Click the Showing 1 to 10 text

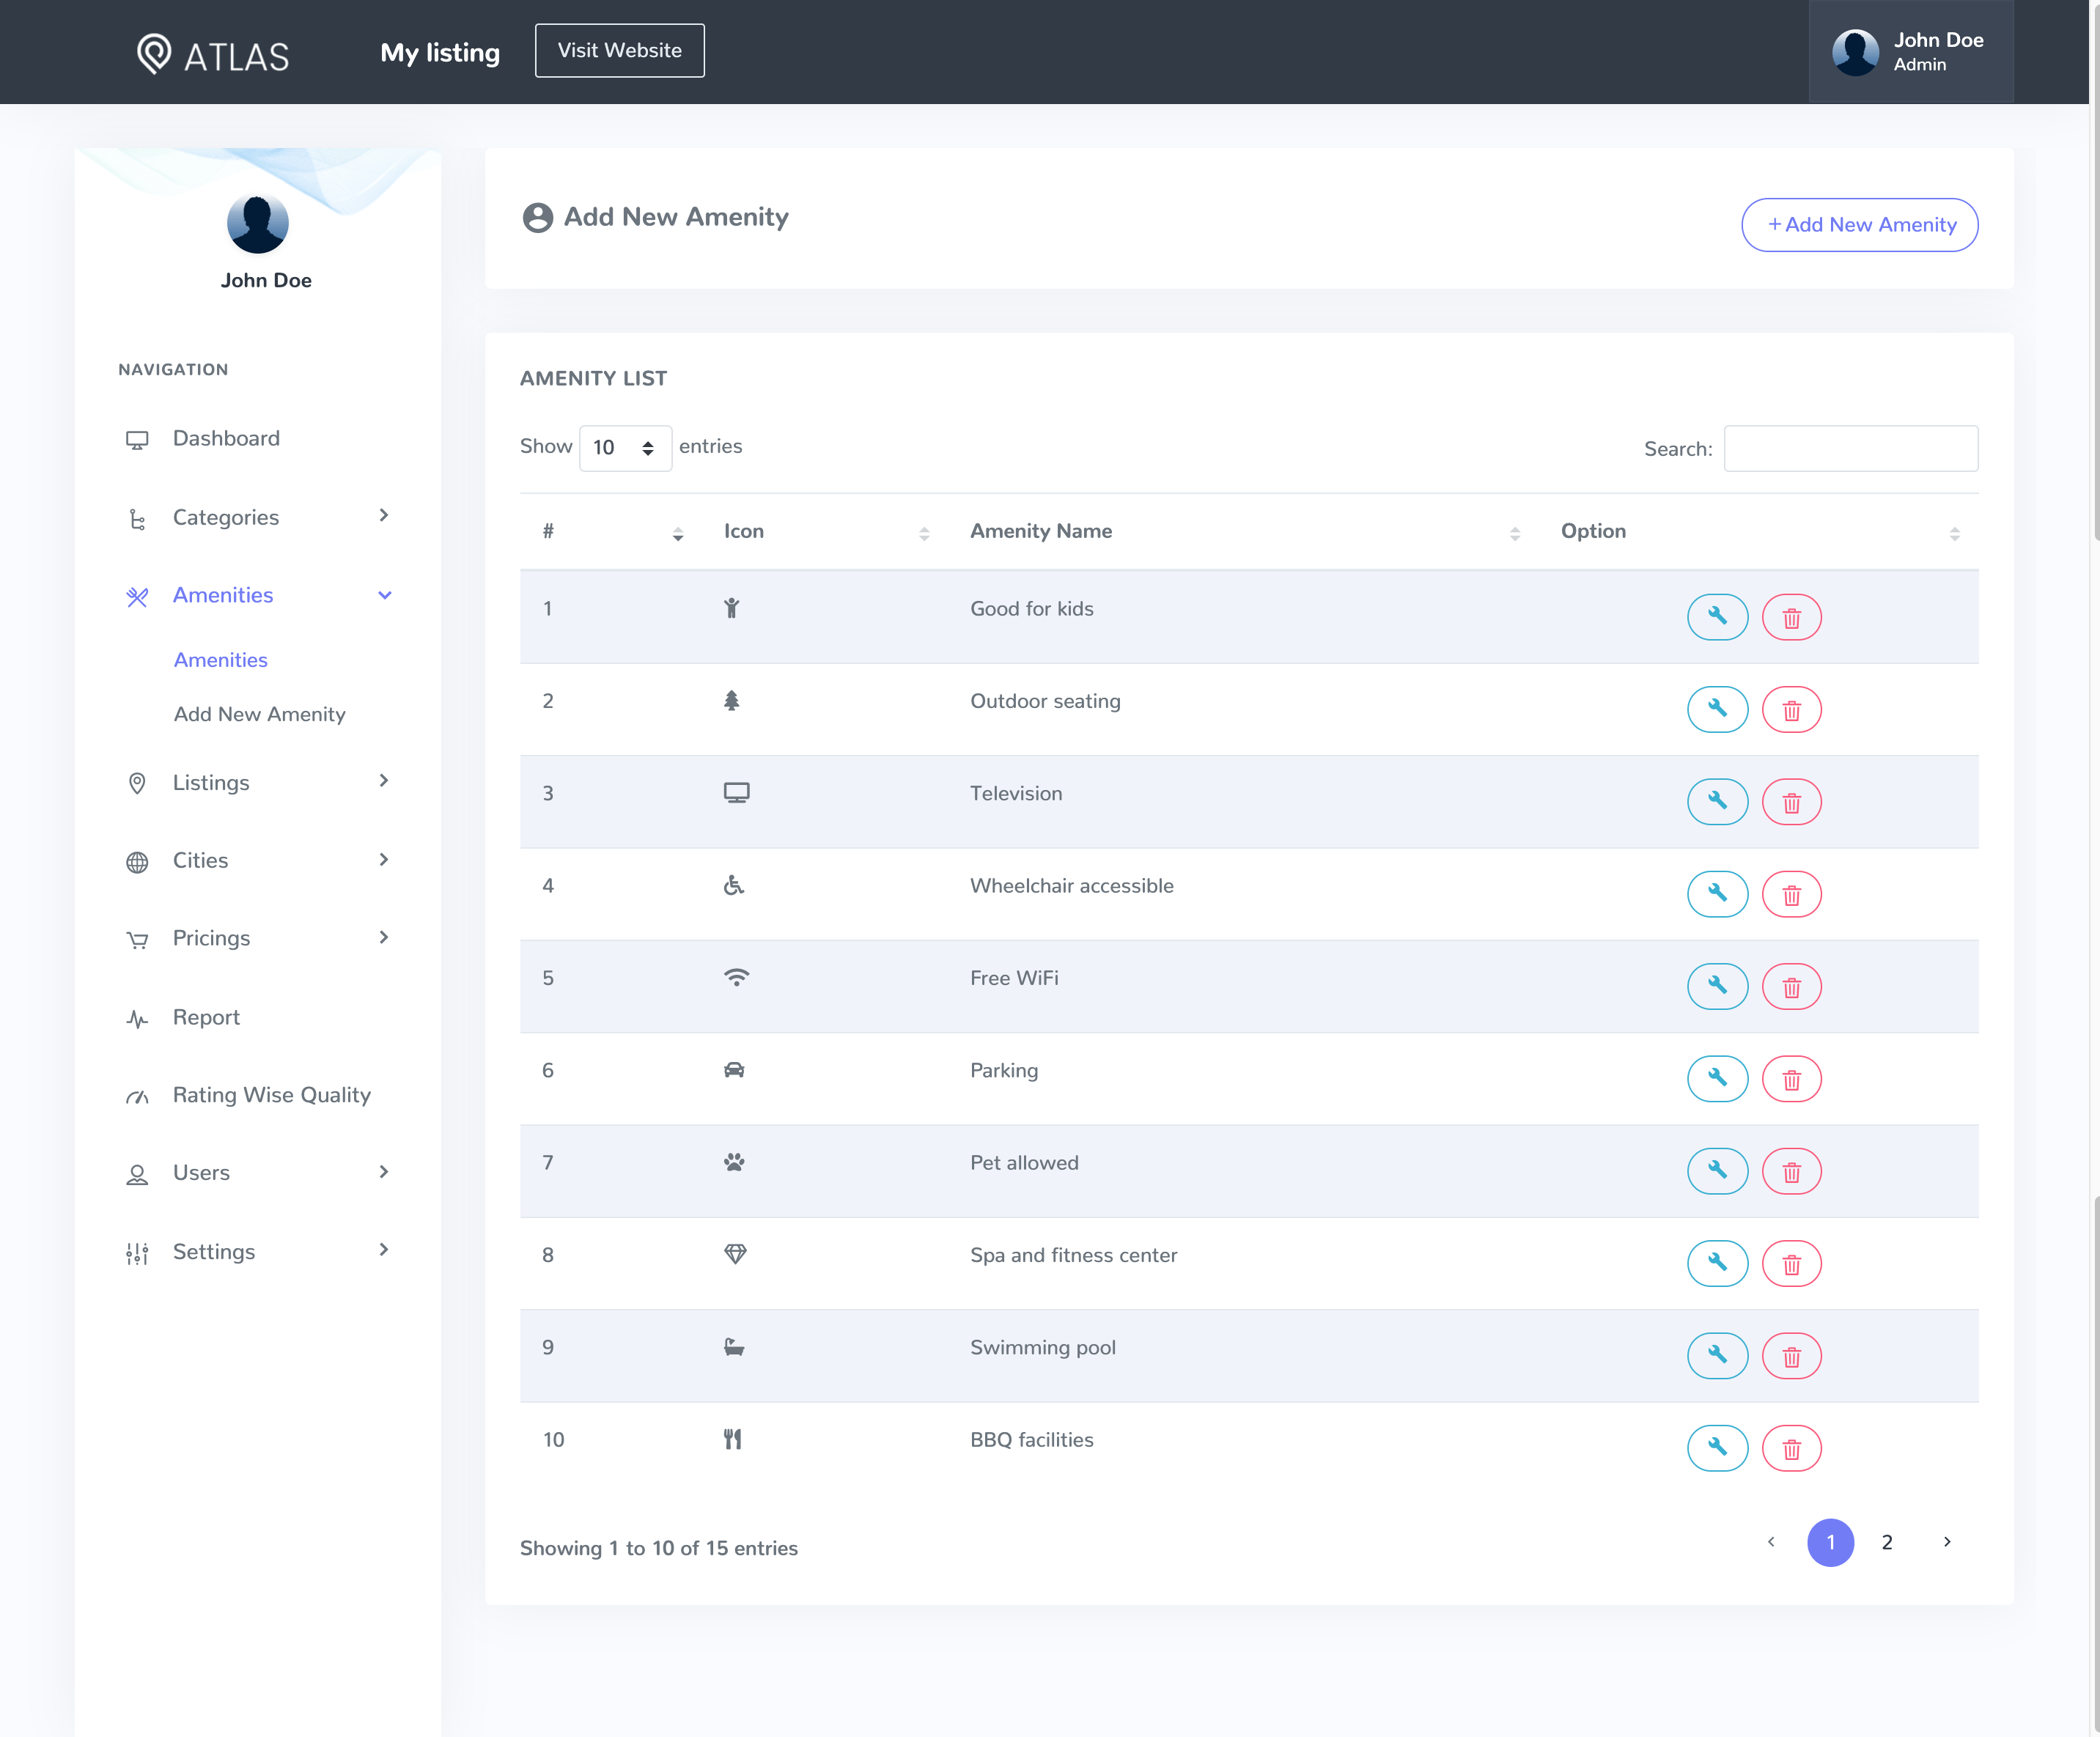658,1548
